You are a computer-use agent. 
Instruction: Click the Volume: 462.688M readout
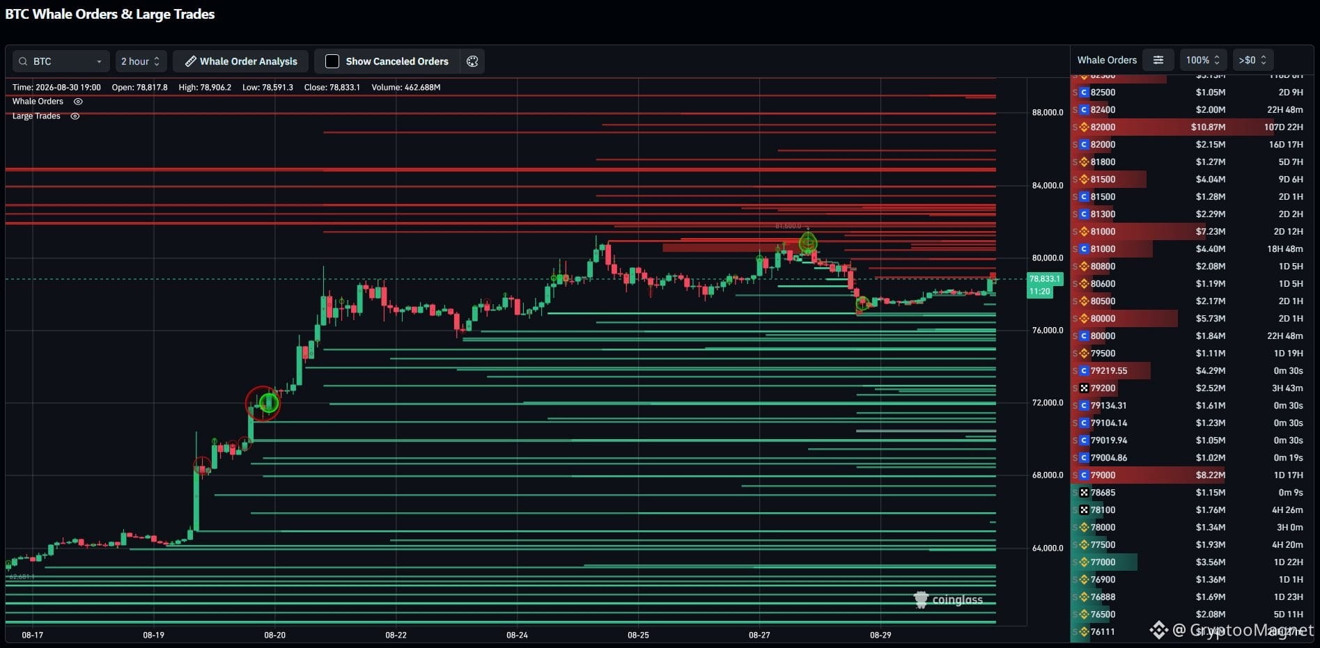pyautogui.click(x=406, y=88)
